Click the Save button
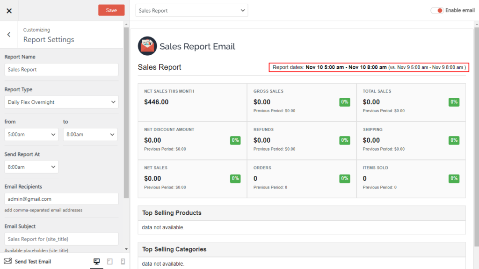The width and height of the screenshot is (479, 269). (111, 10)
